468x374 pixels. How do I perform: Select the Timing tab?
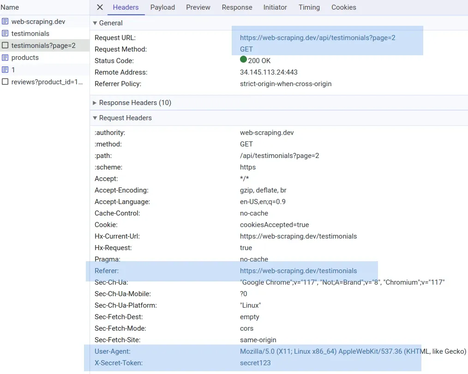[309, 7]
